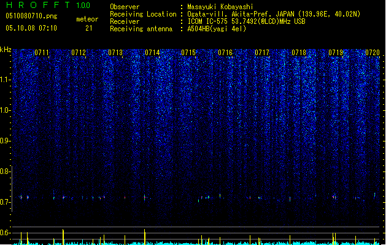Click observer name Masayuki Kobayashi

pos(220,7)
